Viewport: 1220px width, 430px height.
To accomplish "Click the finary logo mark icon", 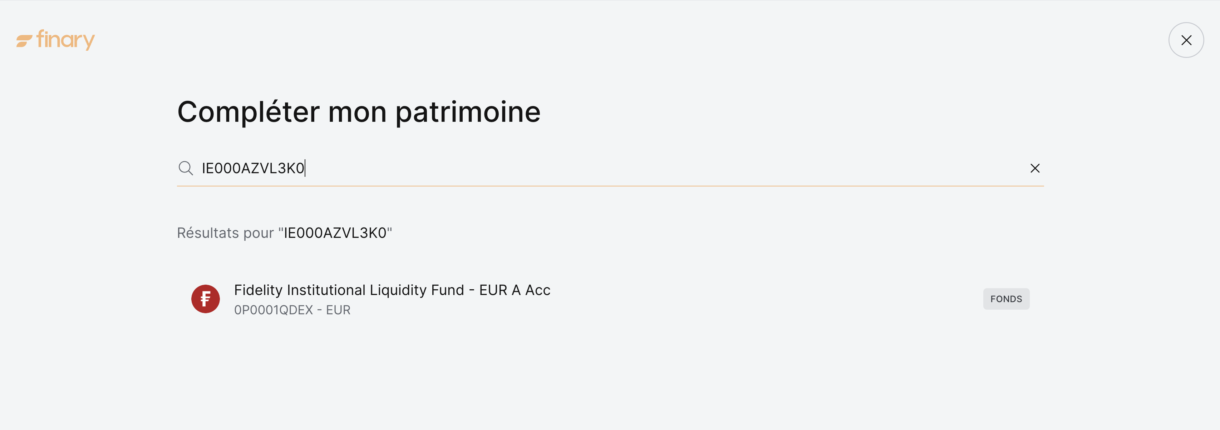I will point(24,41).
